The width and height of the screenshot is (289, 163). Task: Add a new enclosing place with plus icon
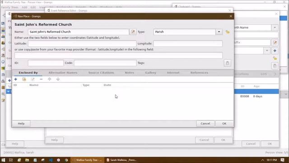click(16, 79)
